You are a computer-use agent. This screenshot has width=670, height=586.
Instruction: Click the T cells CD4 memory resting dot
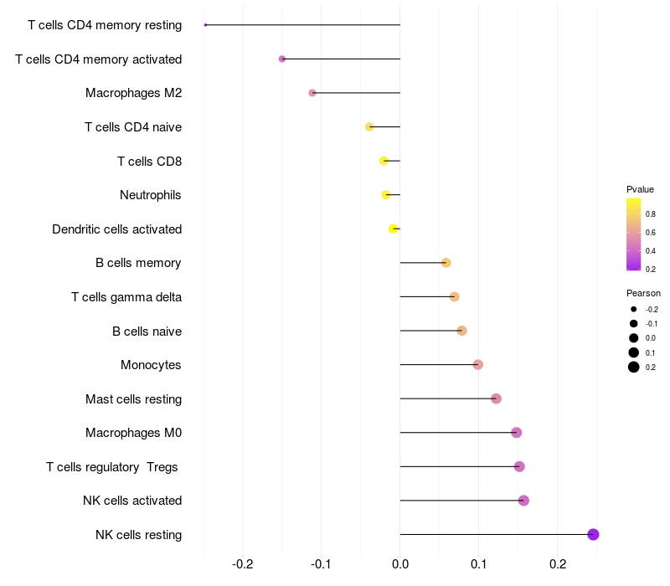click(205, 25)
